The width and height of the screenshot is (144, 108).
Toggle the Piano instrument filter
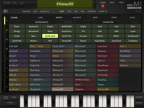pos(17,26)
